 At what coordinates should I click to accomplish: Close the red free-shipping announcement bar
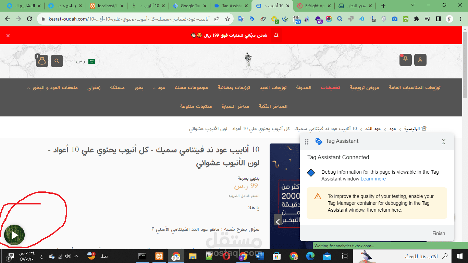[8, 36]
